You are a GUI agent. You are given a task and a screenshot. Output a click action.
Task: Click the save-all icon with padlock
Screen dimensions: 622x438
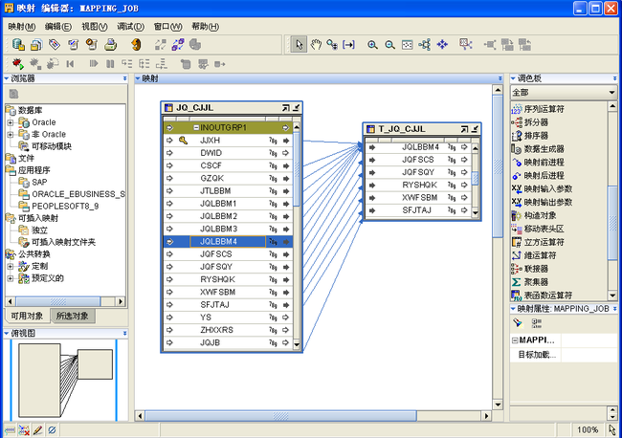(36, 45)
